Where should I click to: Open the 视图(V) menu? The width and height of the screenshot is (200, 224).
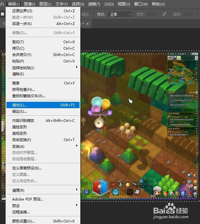pyautogui.click(x=124, y=4)
